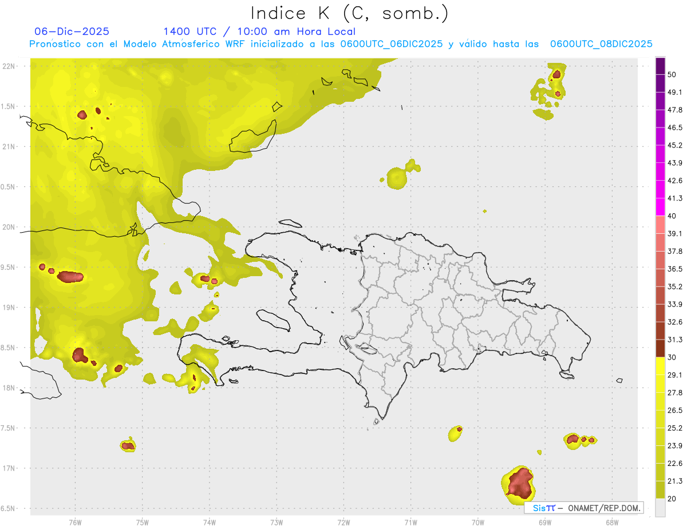Click the '20N' latitude label
Viewport: 687px width, 530px height.
pos(9,227)
